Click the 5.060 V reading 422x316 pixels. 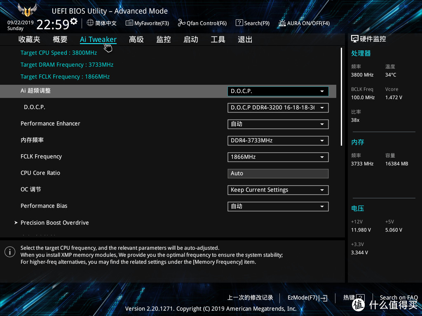click(x=394, y=230)
